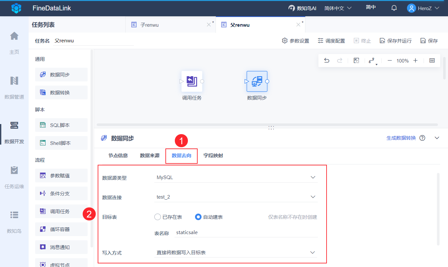Select the 参数赋值 node in the palette

click(61, 176)
